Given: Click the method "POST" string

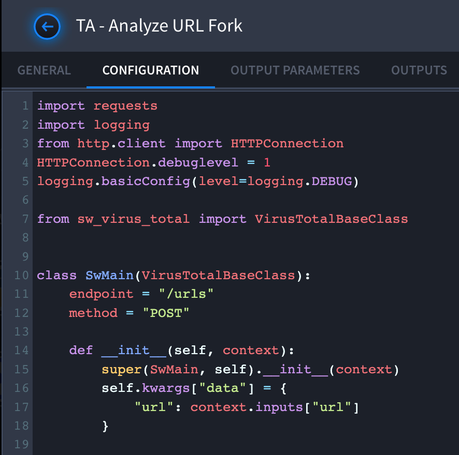Looking at the screenshot, I should [166, 313].
